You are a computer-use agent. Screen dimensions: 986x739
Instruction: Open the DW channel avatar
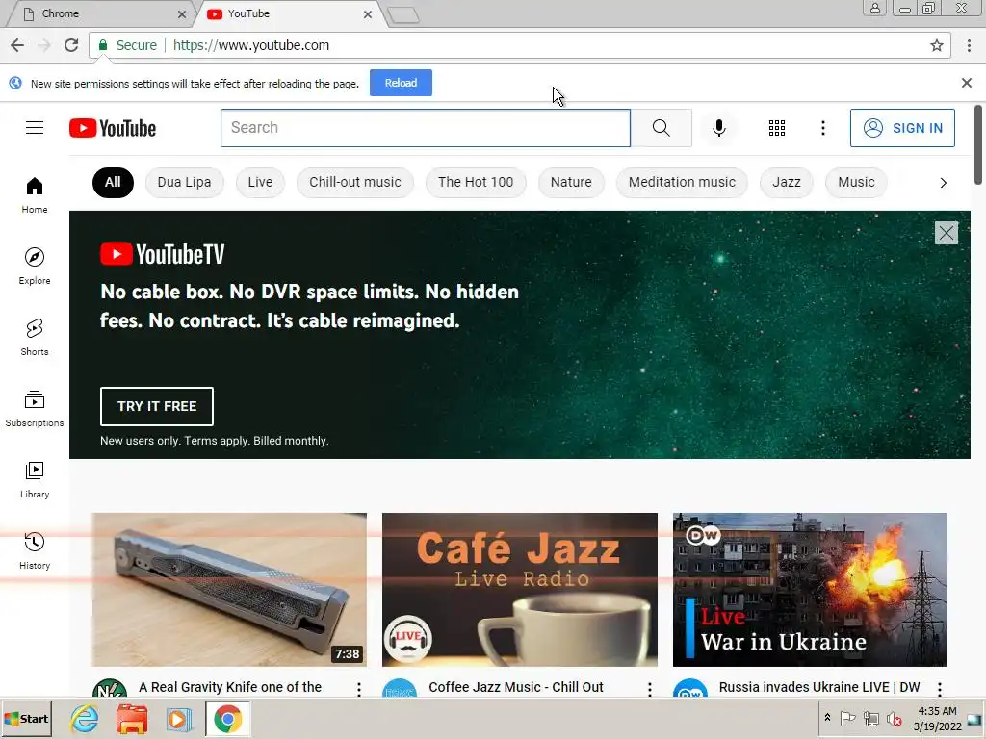(689, 687)
